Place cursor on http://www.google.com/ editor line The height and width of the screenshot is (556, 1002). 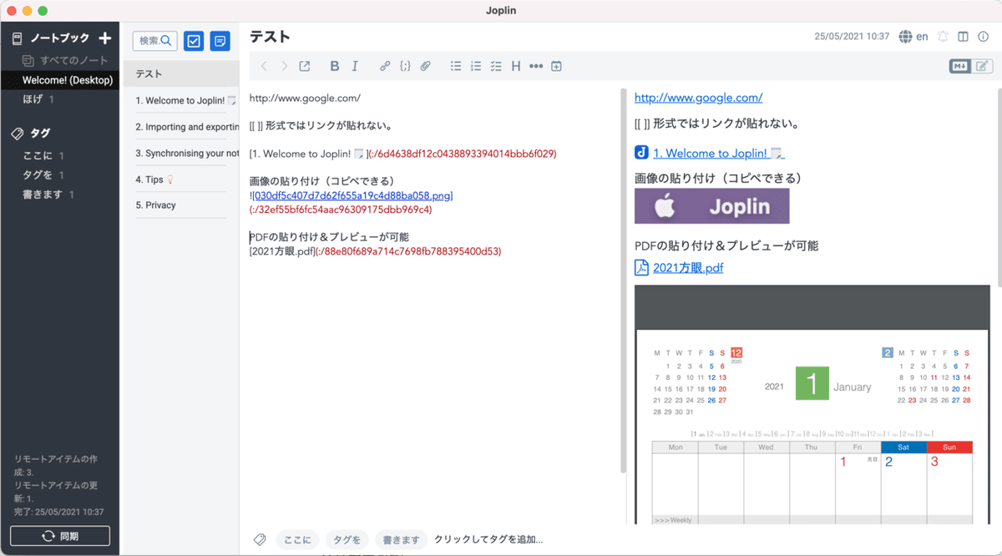pos(305,98)
